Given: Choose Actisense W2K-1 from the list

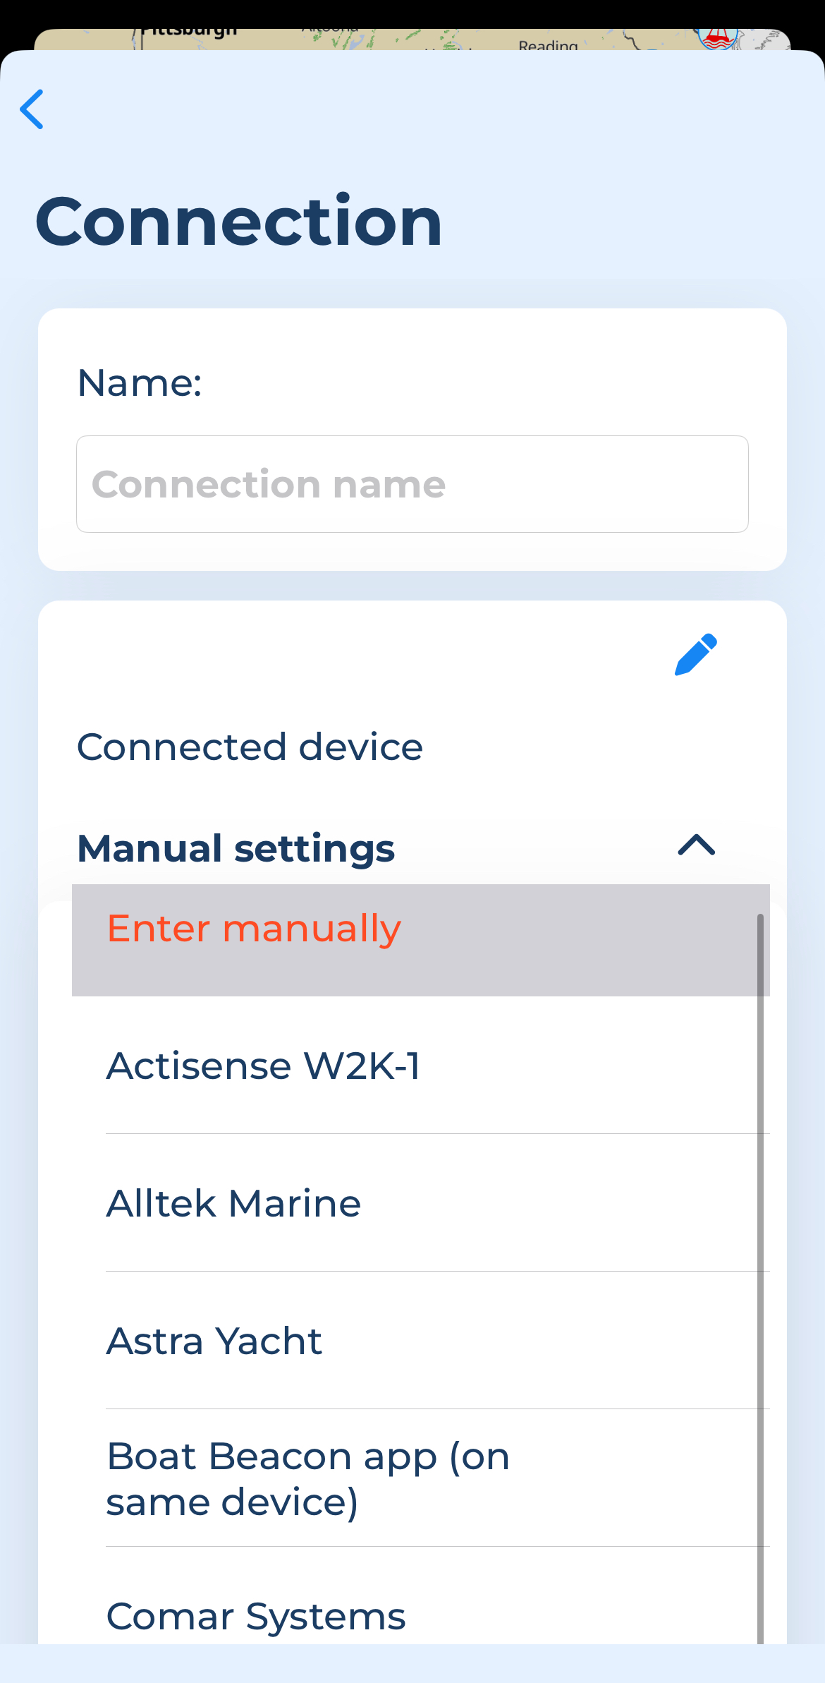Looking at the screenshot, I should point(438,1065).
